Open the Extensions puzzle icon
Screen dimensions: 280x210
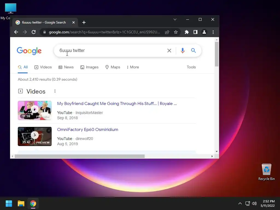click(x=186, y=32)
